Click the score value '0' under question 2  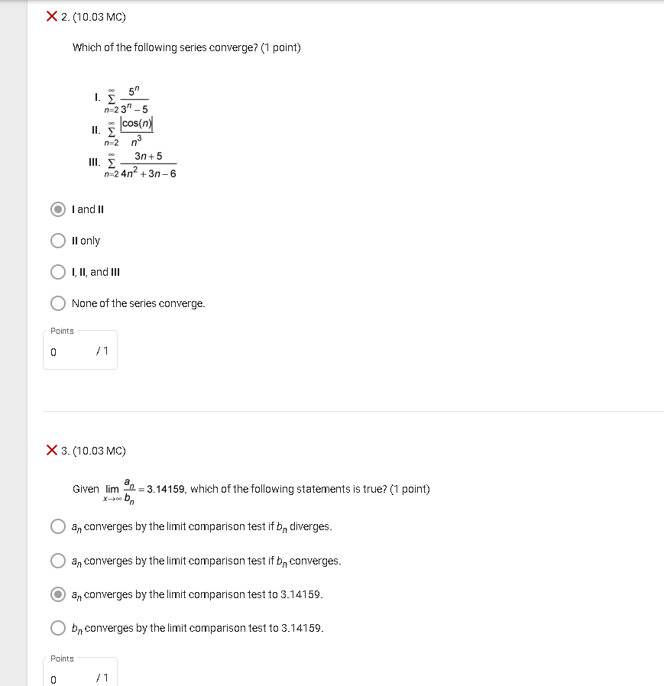click(x=52, y=351)
